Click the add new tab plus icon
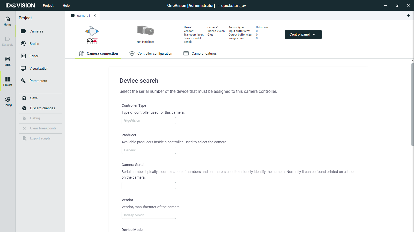Image resolution: width=414 pixels, height=232 pixels. (x=409, y=15)
